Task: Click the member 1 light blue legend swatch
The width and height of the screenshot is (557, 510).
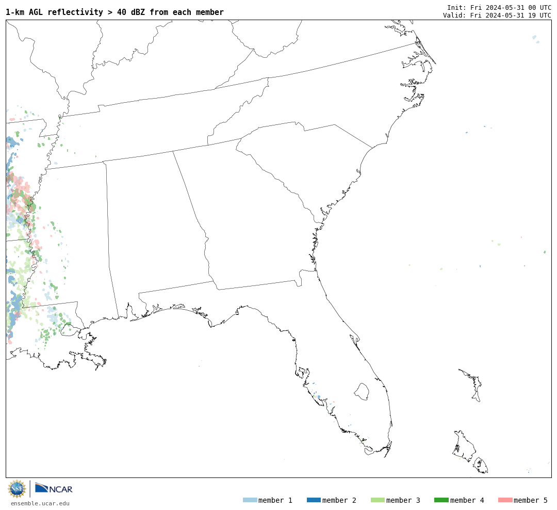Action: tap(250, 500)
